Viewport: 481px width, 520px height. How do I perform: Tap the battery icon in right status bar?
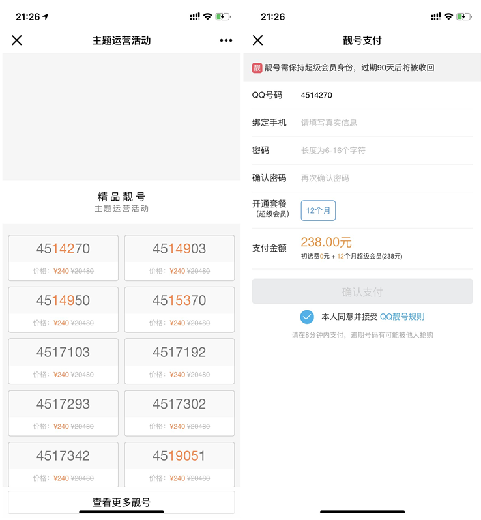(464, 16)
